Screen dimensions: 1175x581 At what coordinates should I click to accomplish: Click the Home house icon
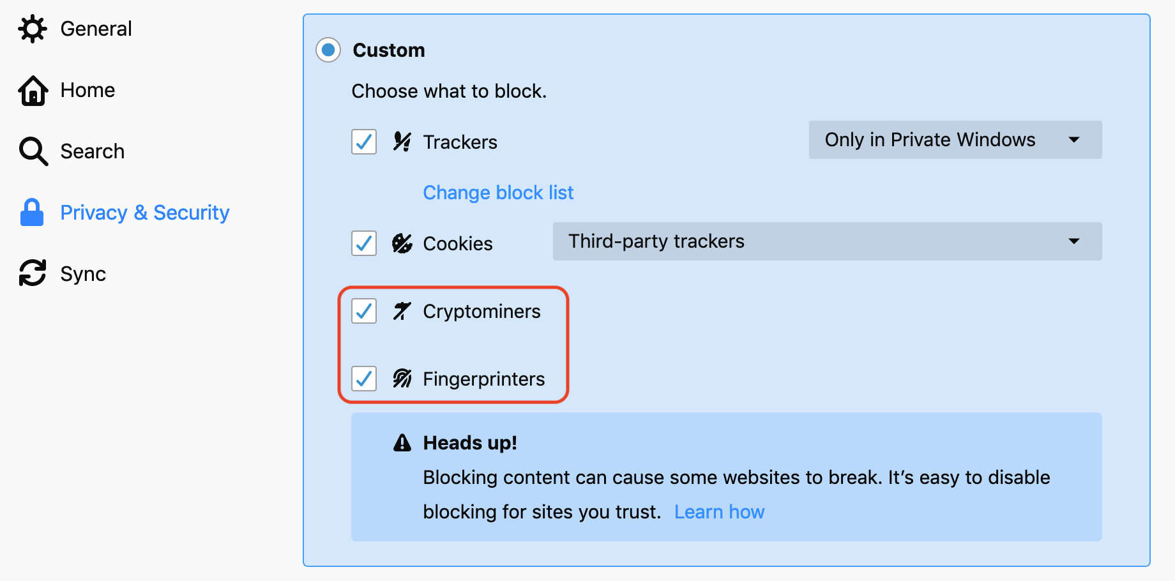click(33, 90)
